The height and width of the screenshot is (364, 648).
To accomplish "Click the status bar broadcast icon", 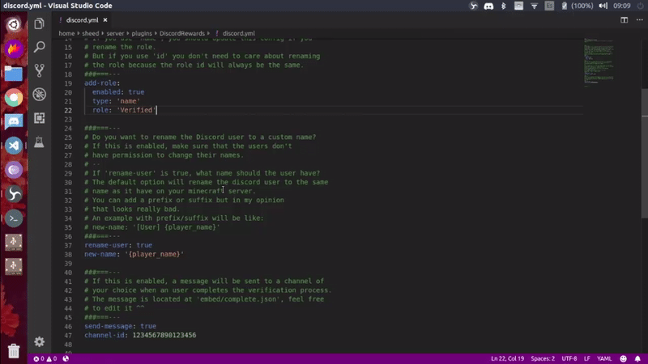I will coord(66,358).
